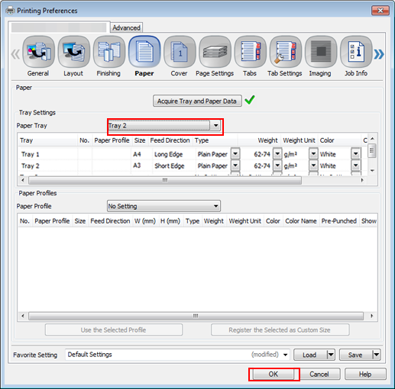Click the tray table horizontal scrollbar
This screenshot has width=395, height=389.
coord(165,181)
